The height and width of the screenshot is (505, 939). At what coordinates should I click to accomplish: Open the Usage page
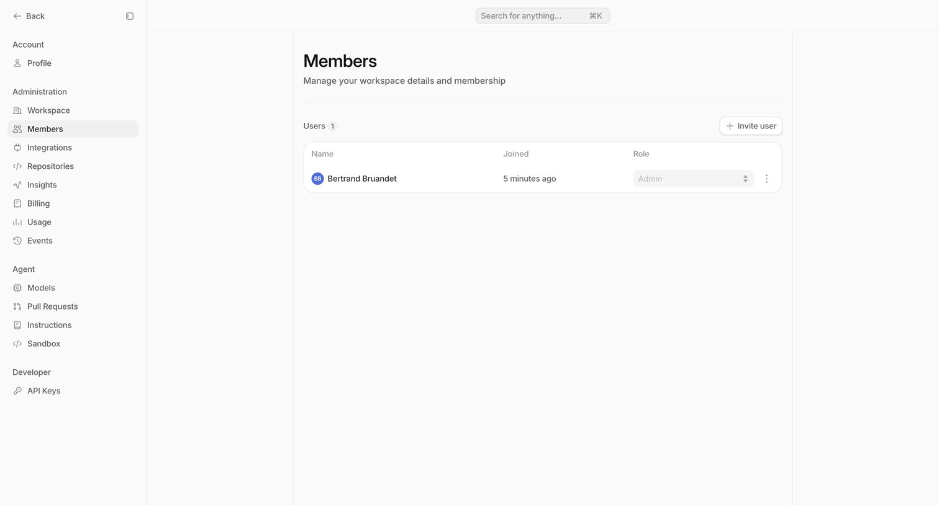[73, 222]
